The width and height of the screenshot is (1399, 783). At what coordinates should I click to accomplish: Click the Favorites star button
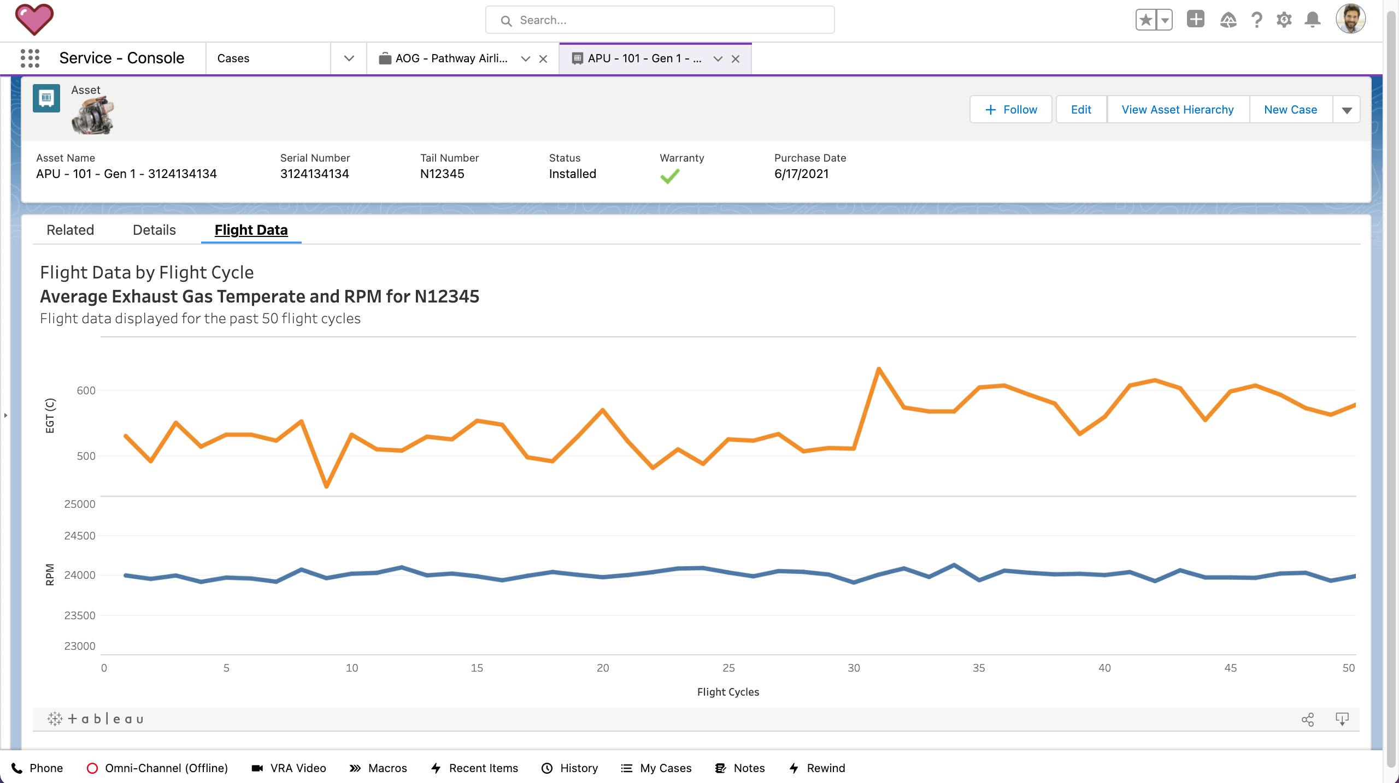[x=1145, y=20]
